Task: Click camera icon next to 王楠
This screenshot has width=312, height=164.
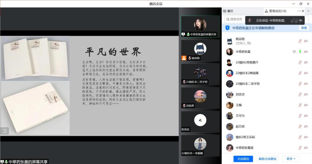Action: 306,105
